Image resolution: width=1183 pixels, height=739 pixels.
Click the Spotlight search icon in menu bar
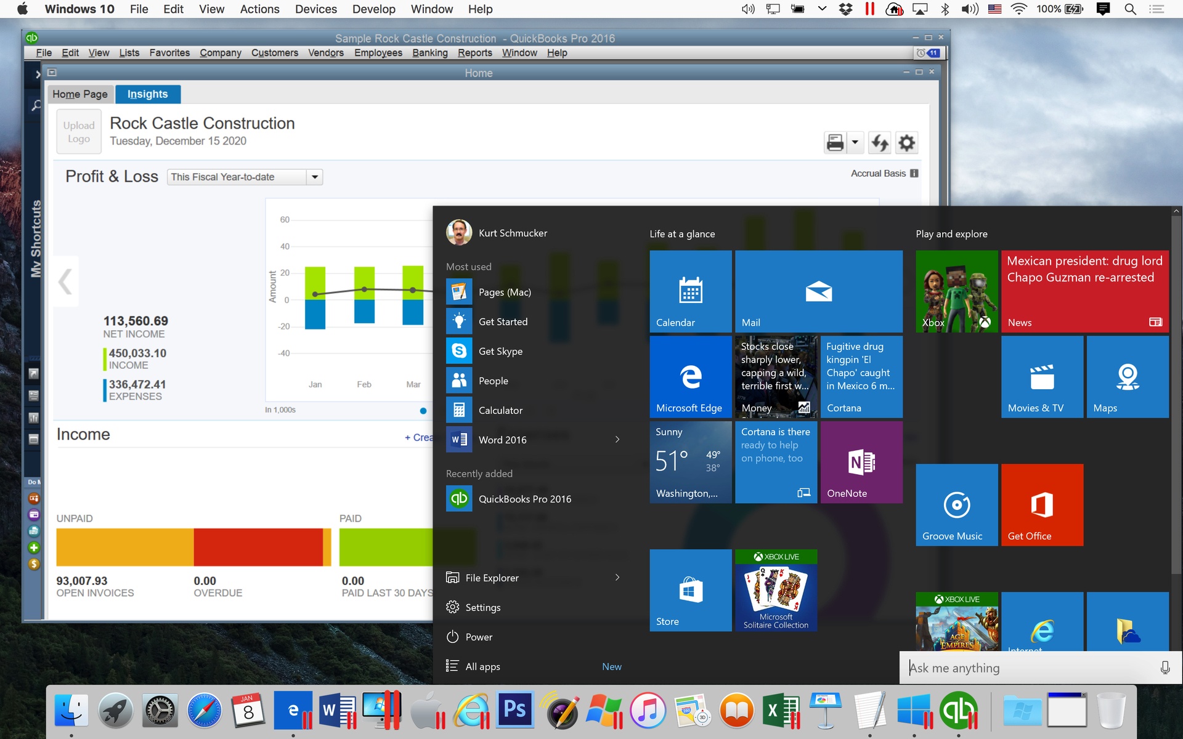pos(1130,9)
